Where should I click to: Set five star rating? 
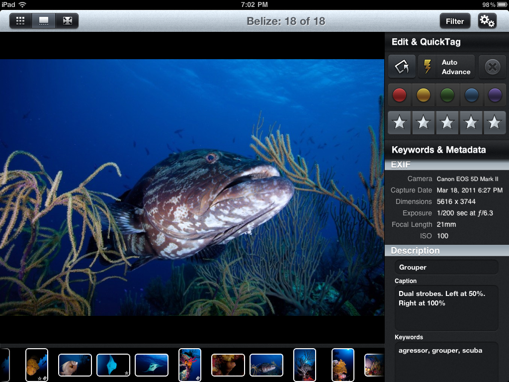pyautogui.click(x=495, y=123)
